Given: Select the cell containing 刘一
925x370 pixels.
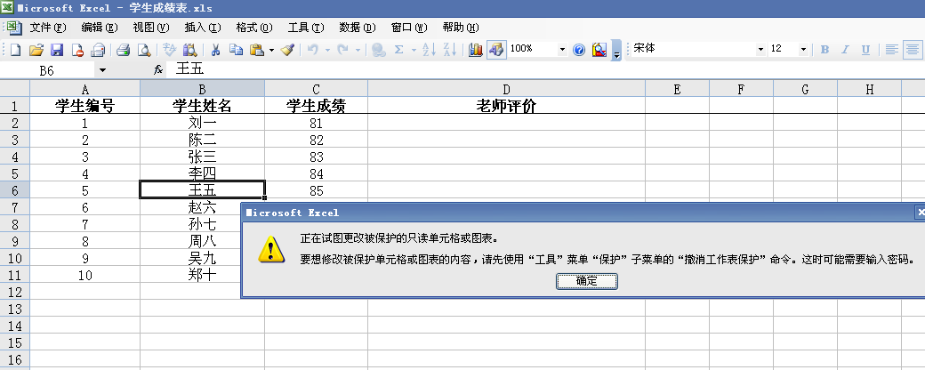Looking at the screenshot, I should pyautogui.click(x=203, y=123).
